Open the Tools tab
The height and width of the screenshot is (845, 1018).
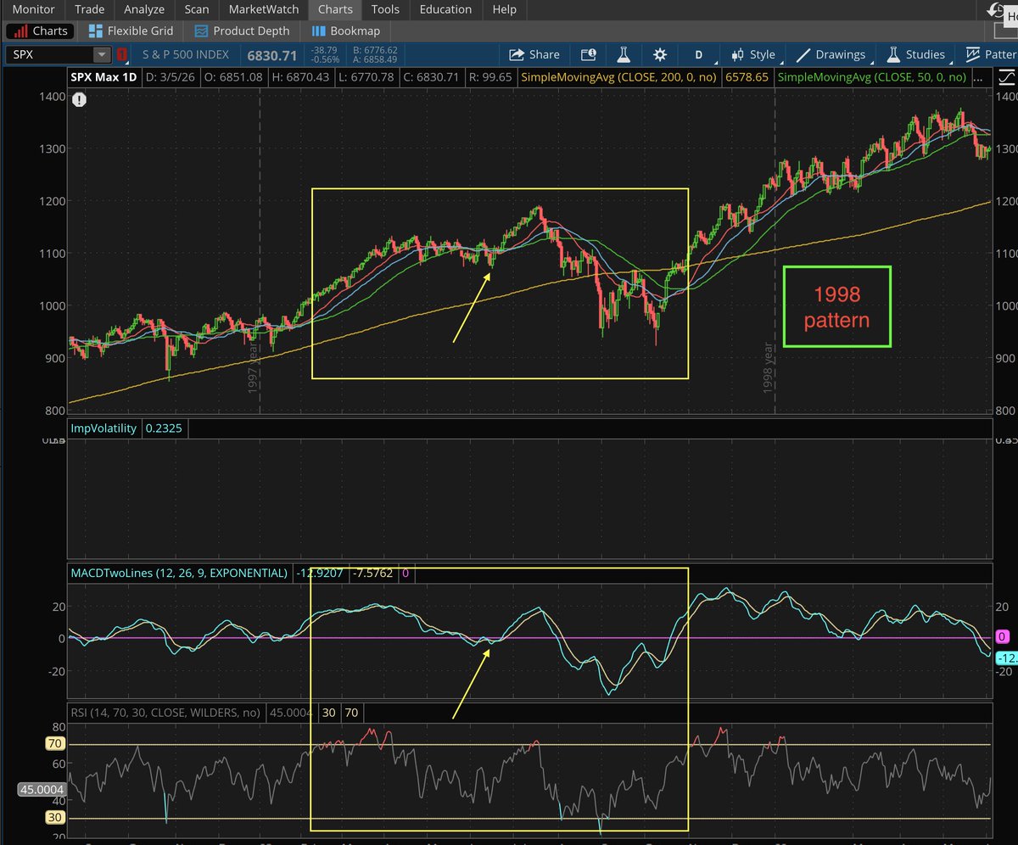385,9
